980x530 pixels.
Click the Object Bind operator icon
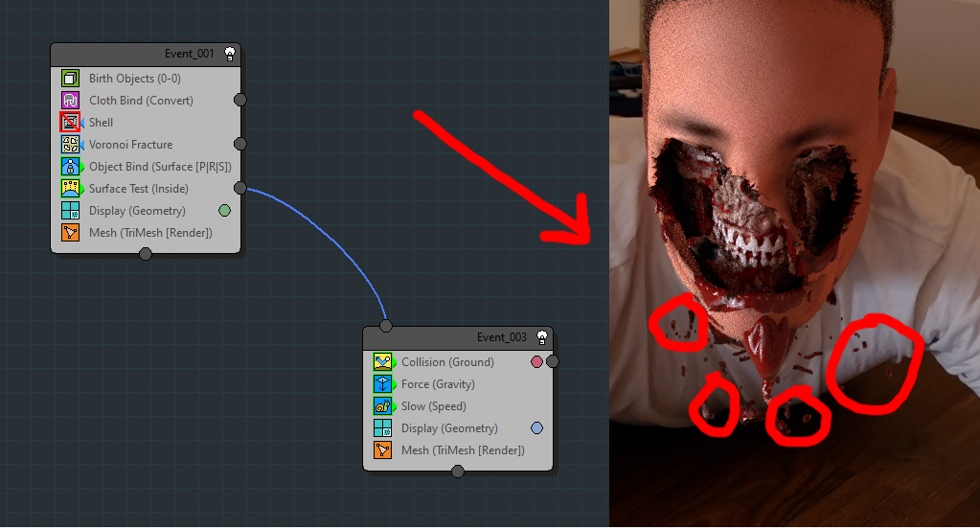70,166
